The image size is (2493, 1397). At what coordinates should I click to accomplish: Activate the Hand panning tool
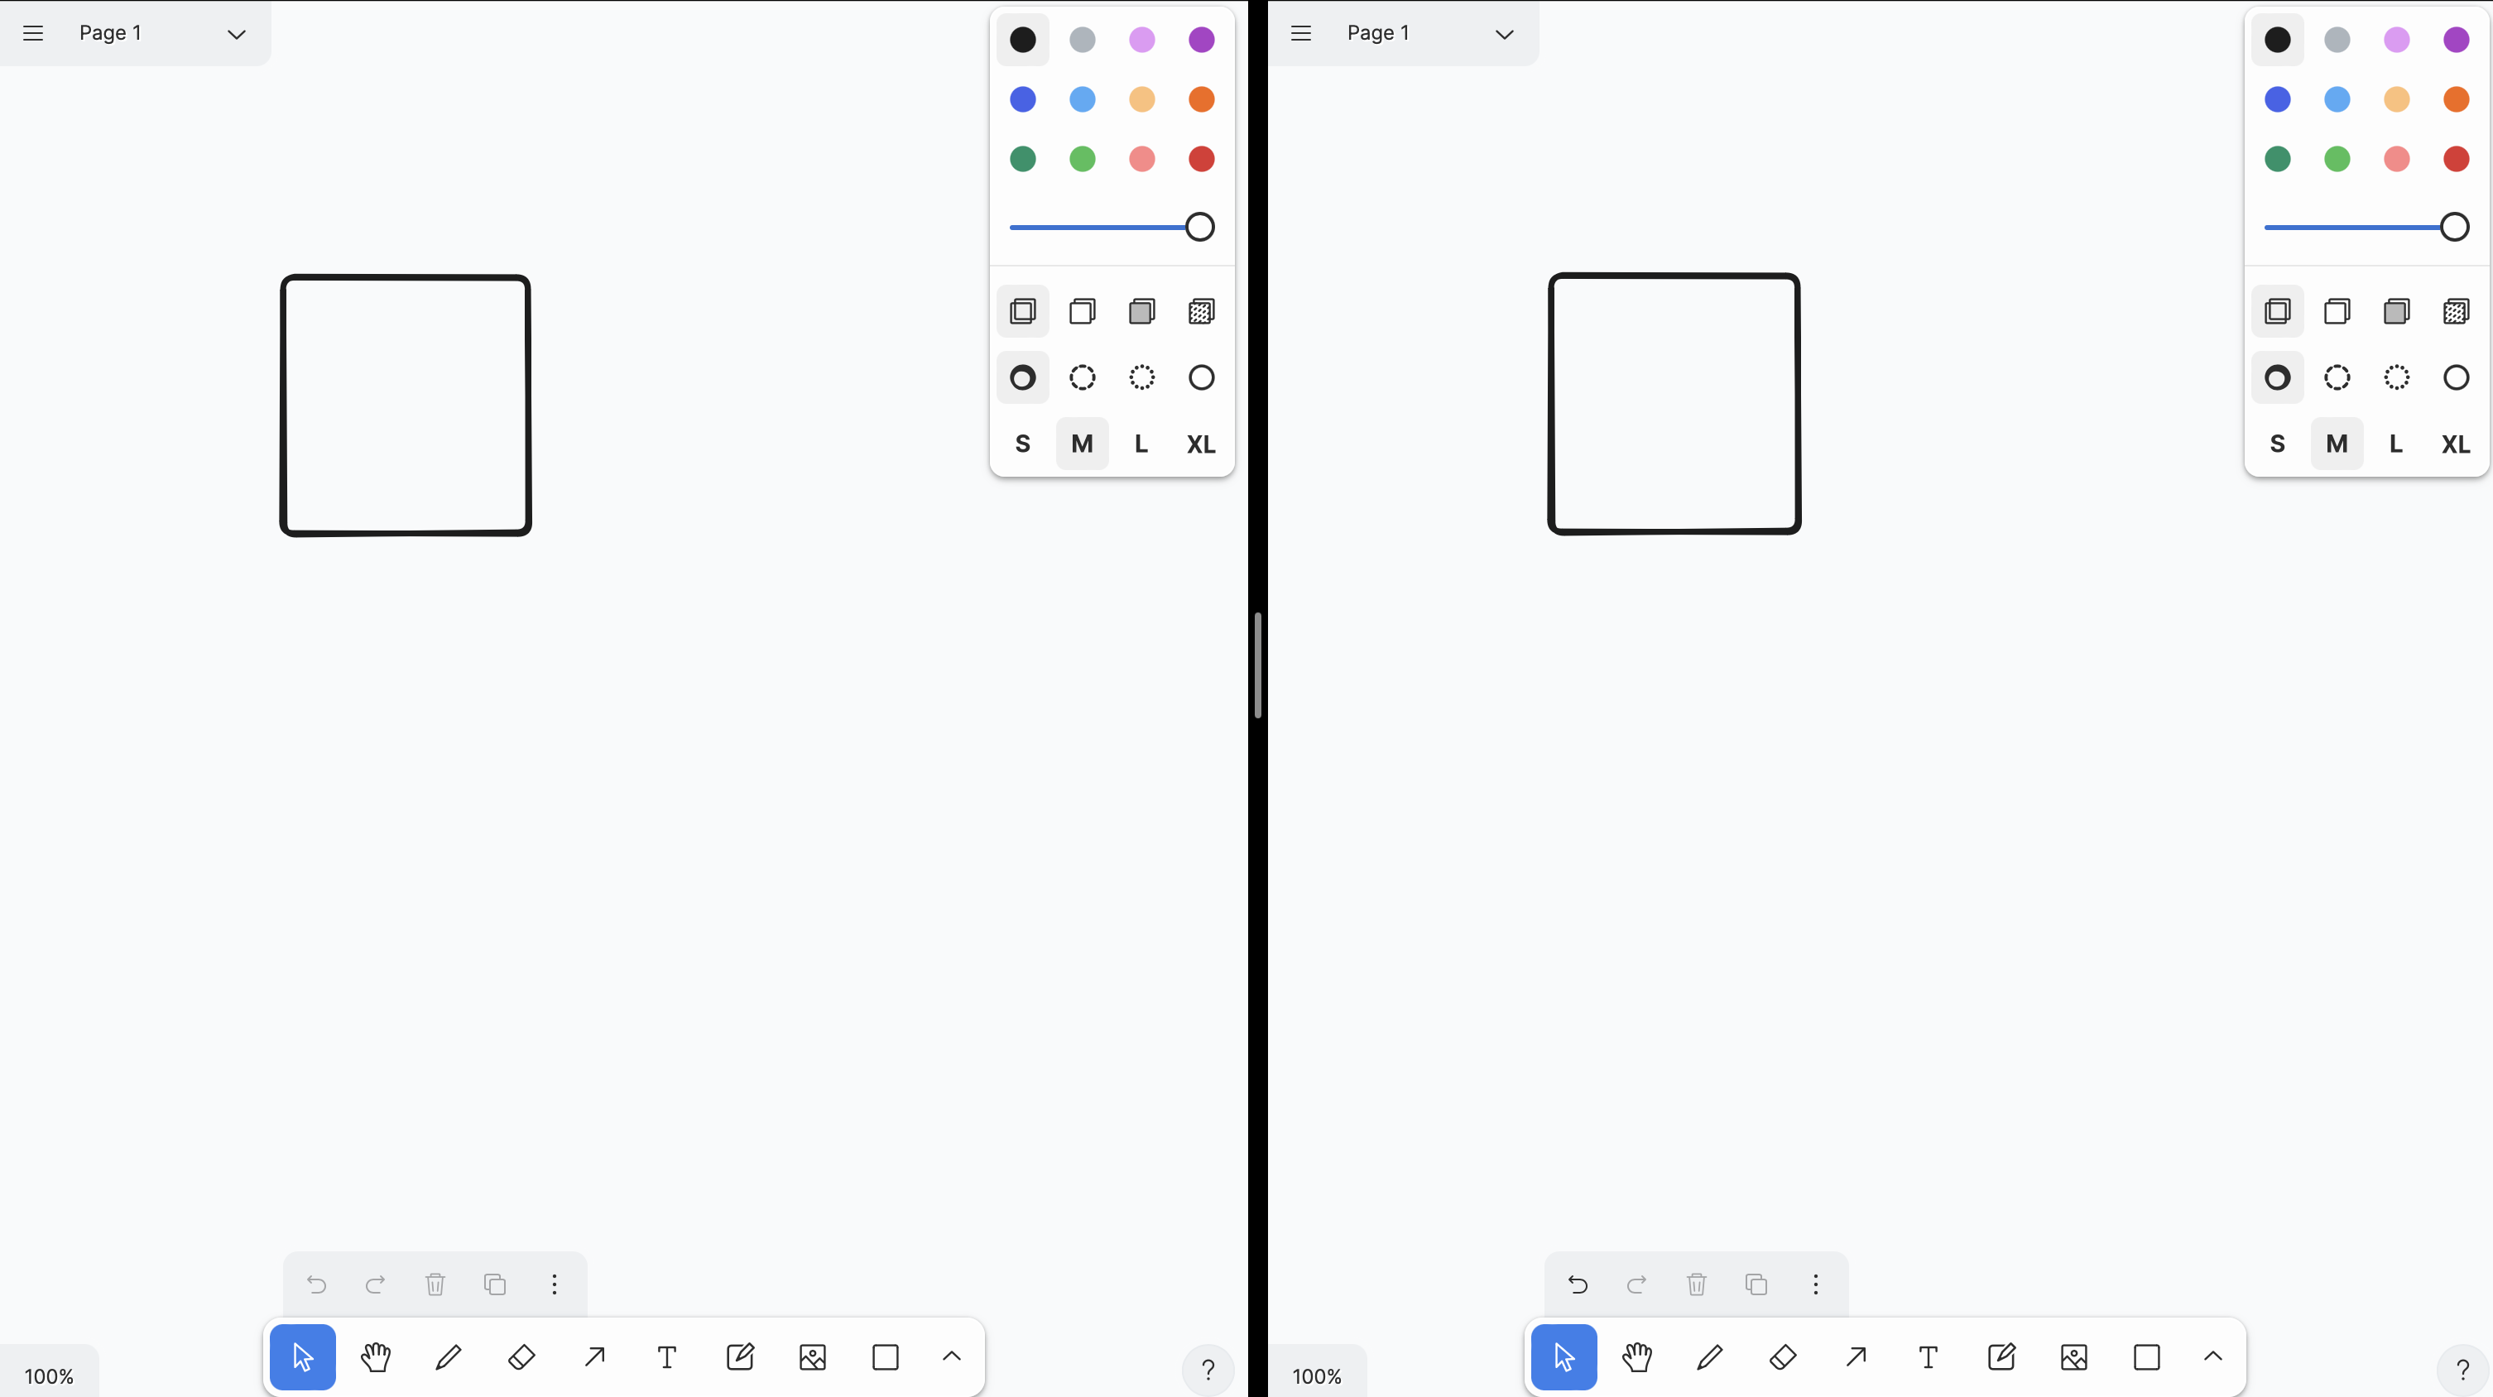pos(376,1357)
